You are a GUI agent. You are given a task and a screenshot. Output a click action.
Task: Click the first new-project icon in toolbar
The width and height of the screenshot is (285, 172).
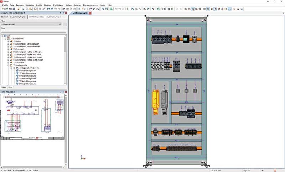click(x=3, y=9)
